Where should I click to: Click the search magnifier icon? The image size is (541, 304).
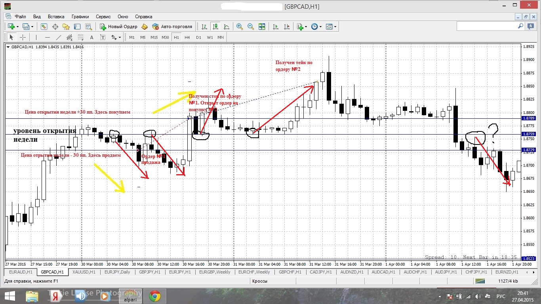point(520,26)
